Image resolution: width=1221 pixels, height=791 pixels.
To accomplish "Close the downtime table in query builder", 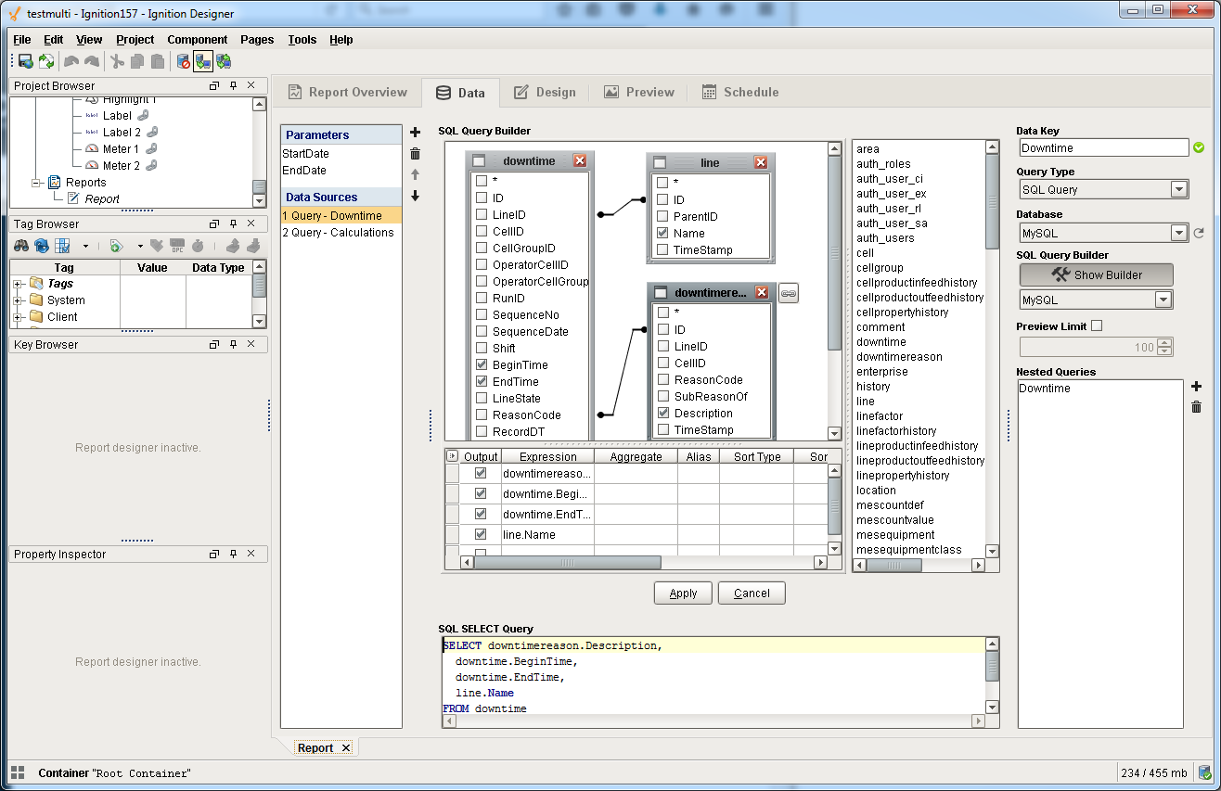I will [x=580, y=160].
